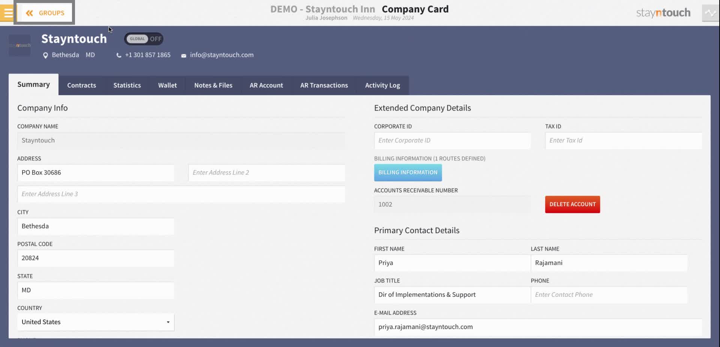The height and width of the screenshot is (347, 720).
Task: Click the Corporate ID field
Action: tap(452, 141)
